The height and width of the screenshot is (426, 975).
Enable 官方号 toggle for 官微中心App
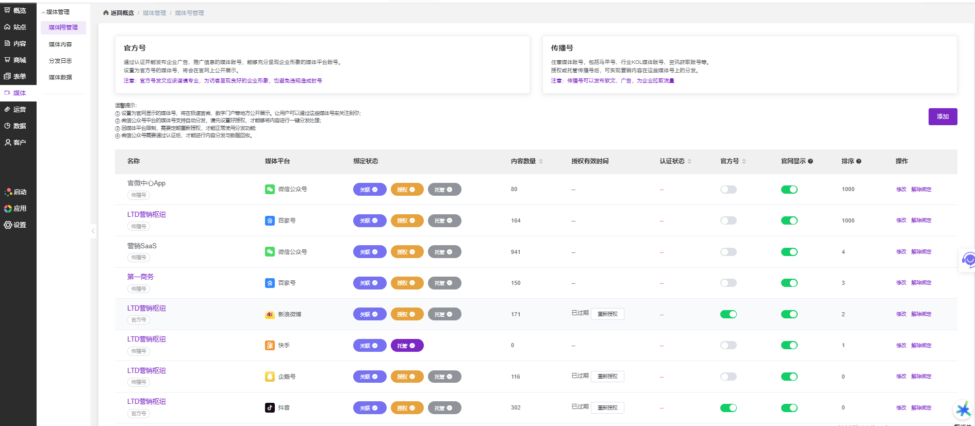click(728, 190)
